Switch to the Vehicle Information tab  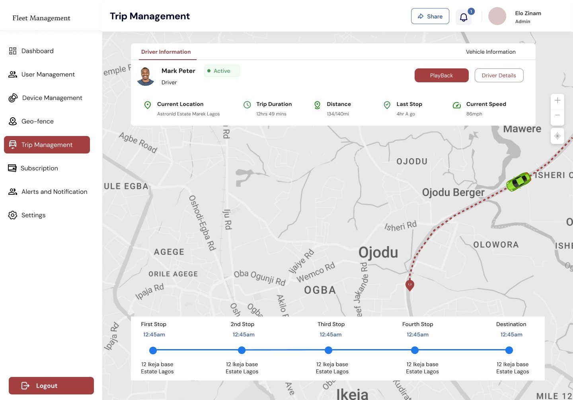(x=491, y=52)
